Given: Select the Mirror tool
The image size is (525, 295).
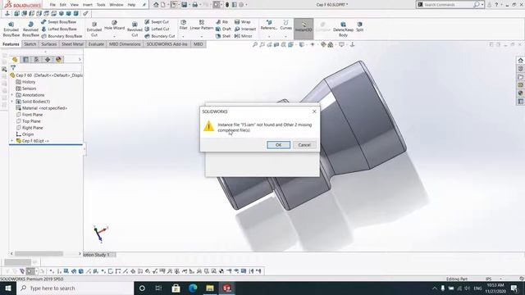Looking at the screenshot, I should point(243,36).
